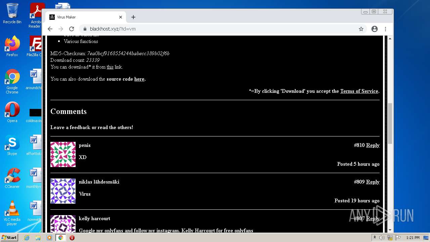Image resolution: width=430 pixels, height=242 pixels.
Task: Click the download count 23339
Action: pos(93,60)
